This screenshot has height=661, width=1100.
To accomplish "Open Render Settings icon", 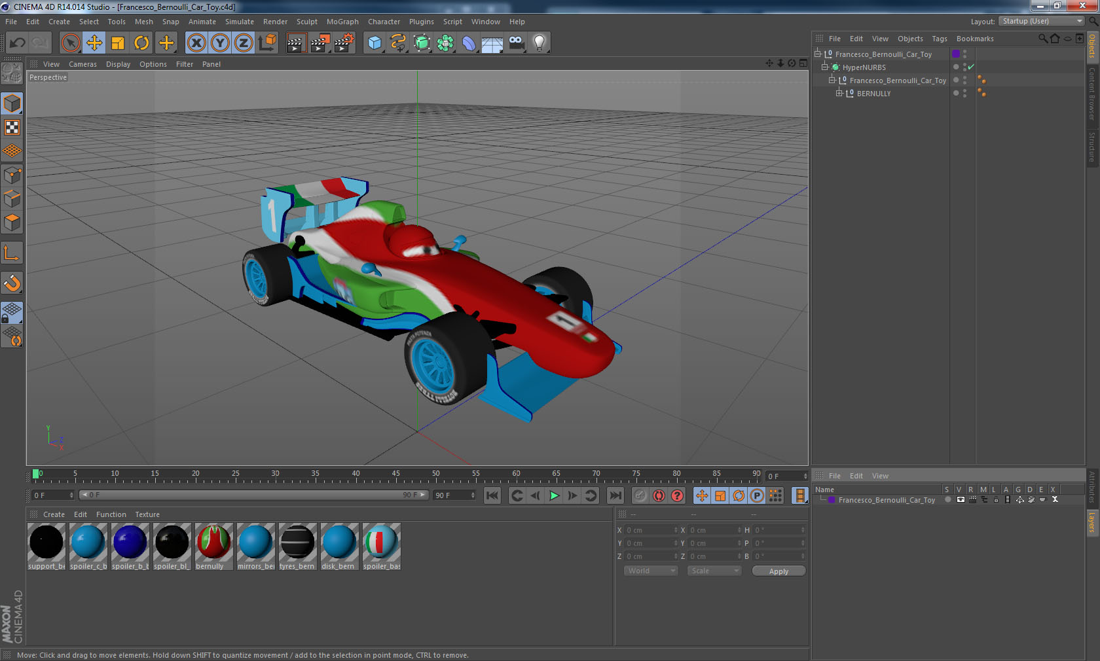I will [344, 43].
